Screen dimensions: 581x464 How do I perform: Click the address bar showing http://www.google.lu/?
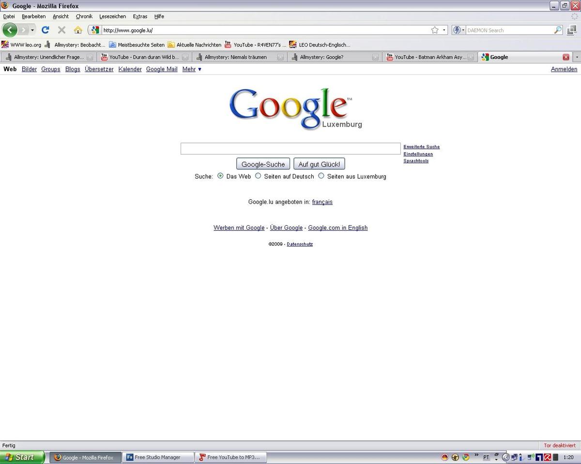265,30
